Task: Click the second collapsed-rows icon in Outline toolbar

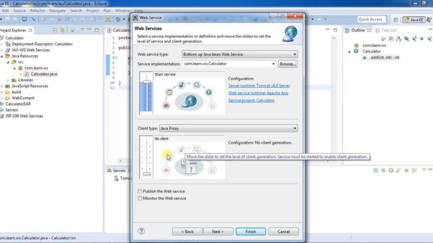Action: pyautogui.click(x=391, y=39)
